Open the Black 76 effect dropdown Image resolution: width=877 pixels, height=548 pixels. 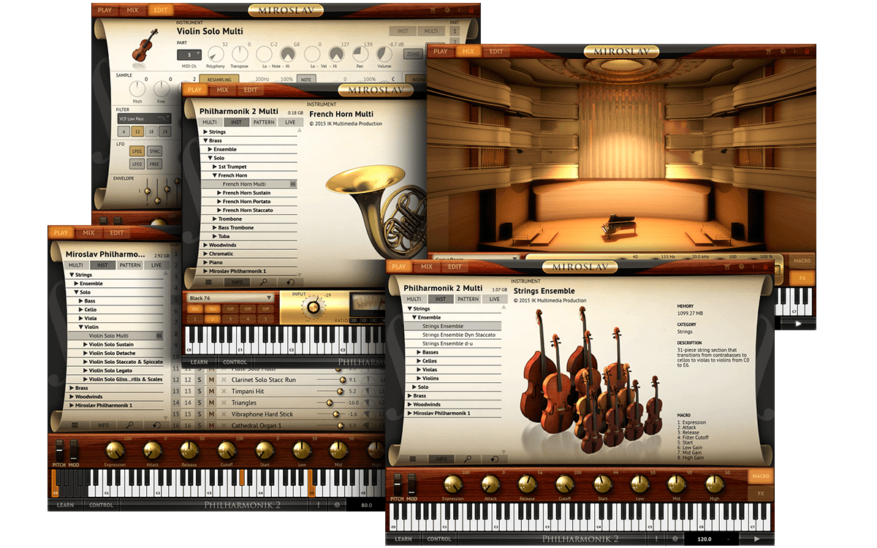click(230, 298)
